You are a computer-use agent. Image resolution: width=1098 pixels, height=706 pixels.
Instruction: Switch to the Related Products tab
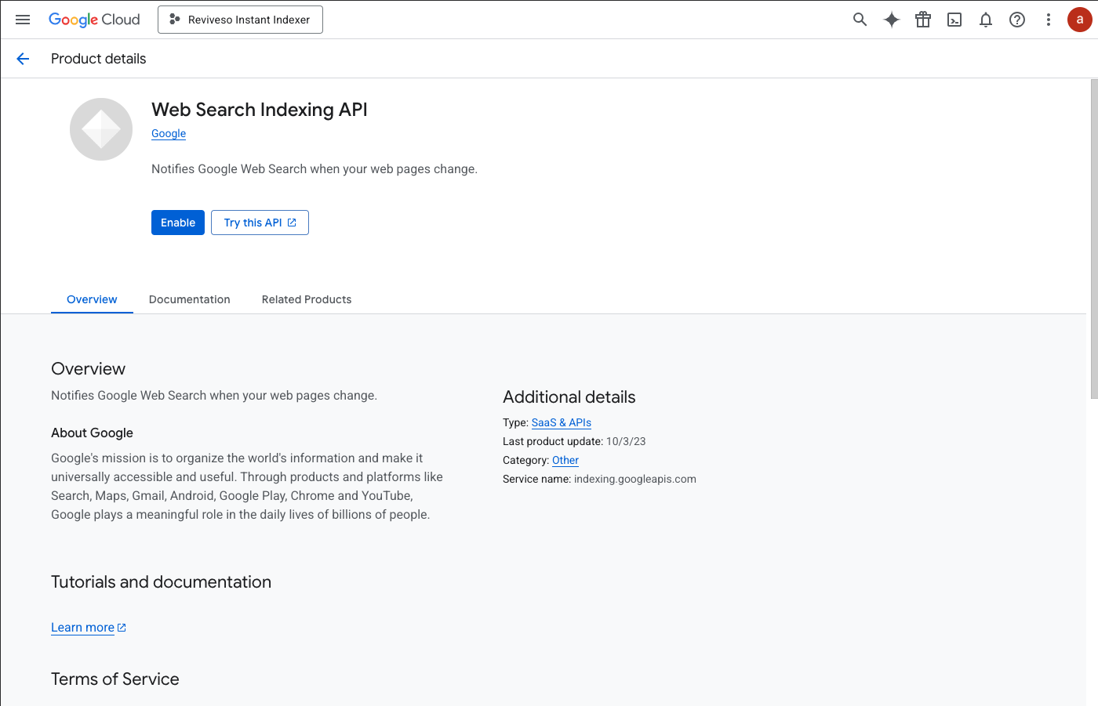click(x=307, y=299)
